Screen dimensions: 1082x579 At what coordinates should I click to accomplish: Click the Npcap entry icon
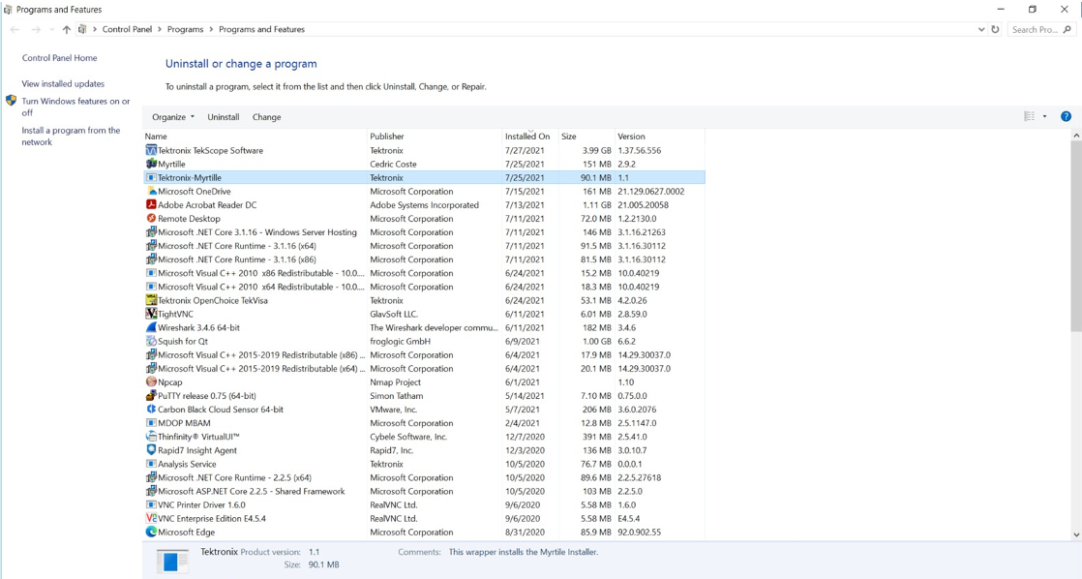150,382
